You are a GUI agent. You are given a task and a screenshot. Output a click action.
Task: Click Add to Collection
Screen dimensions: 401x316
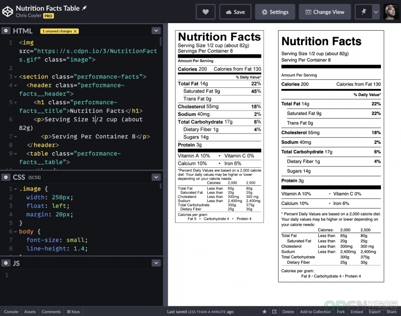pos(315,311)
